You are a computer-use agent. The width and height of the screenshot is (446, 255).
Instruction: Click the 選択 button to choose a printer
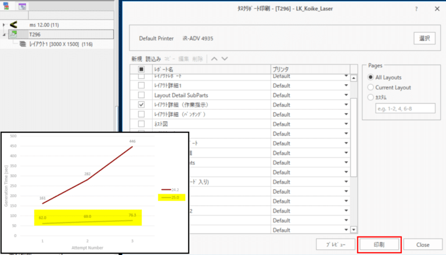tap(425, 38)
